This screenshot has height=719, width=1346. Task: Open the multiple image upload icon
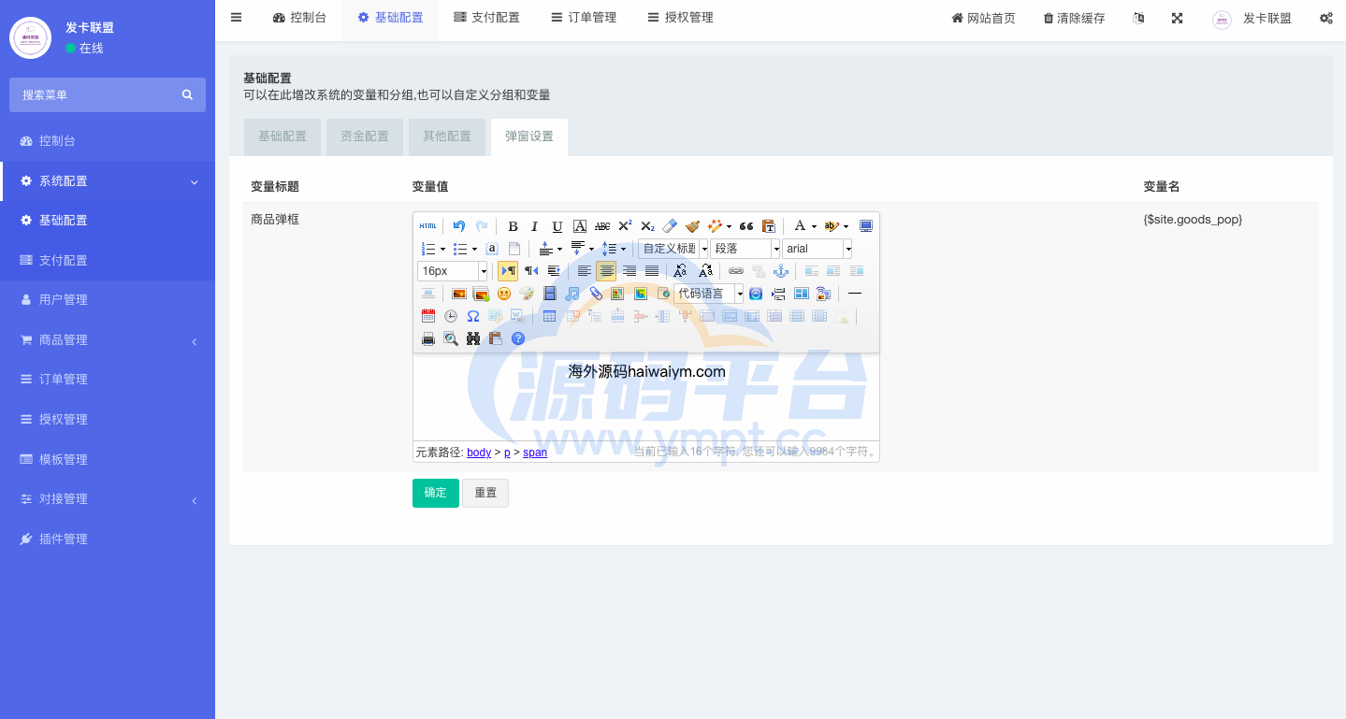[482, 294]
